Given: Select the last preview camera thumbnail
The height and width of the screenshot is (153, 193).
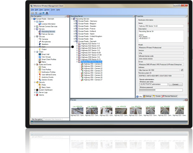Looking at the screenshot, I should 179,111.
